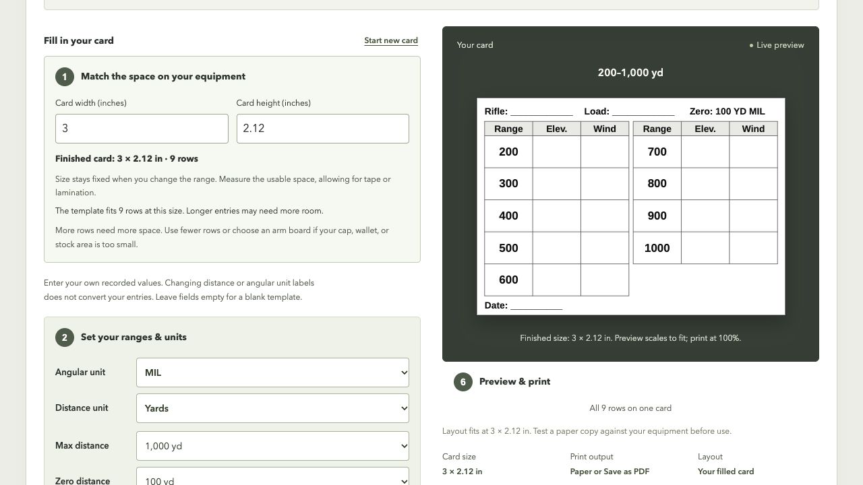Click the Your card heading

point(475,45)
